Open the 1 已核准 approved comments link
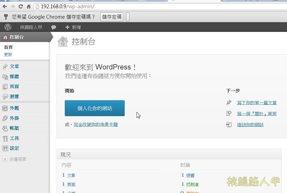The width and height of the screenshot is (287, 193). point(190,184)
